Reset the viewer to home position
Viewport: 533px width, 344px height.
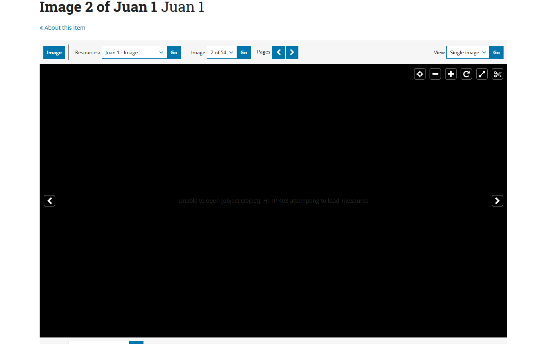(420, 74)
